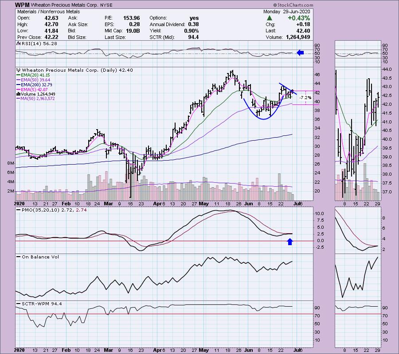This screenshot has height=354, width=399.
Task: Click the P/E value 153.96
Action: pyautogui.click(x=132, y=18)
